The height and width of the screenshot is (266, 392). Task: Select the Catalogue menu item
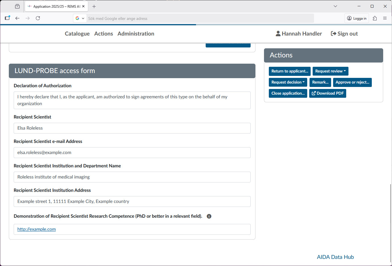pyautogui.click(x=77, y=34)
